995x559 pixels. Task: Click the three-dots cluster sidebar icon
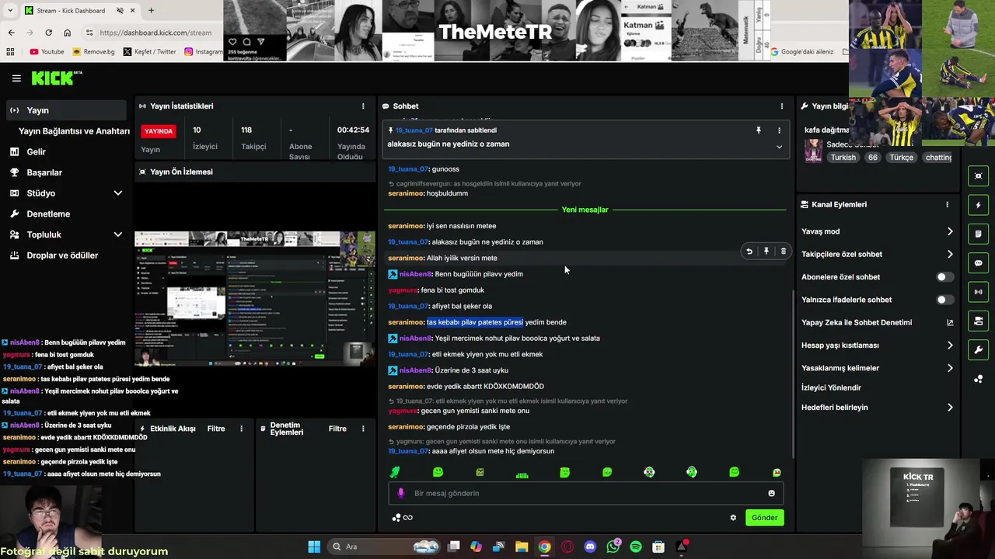[979, 379]
